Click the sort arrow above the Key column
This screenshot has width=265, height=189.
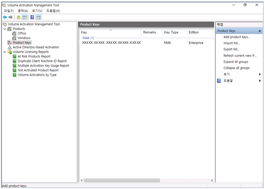click(111, 30)
